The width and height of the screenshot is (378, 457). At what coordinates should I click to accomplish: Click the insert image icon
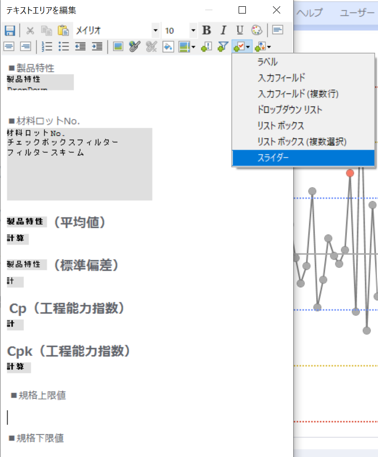[x=118, y=46]
